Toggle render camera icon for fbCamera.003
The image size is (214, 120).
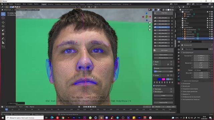[212, 39]
